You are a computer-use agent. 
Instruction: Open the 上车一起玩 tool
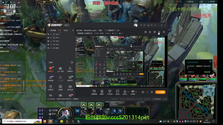click(x=60, y=69)
